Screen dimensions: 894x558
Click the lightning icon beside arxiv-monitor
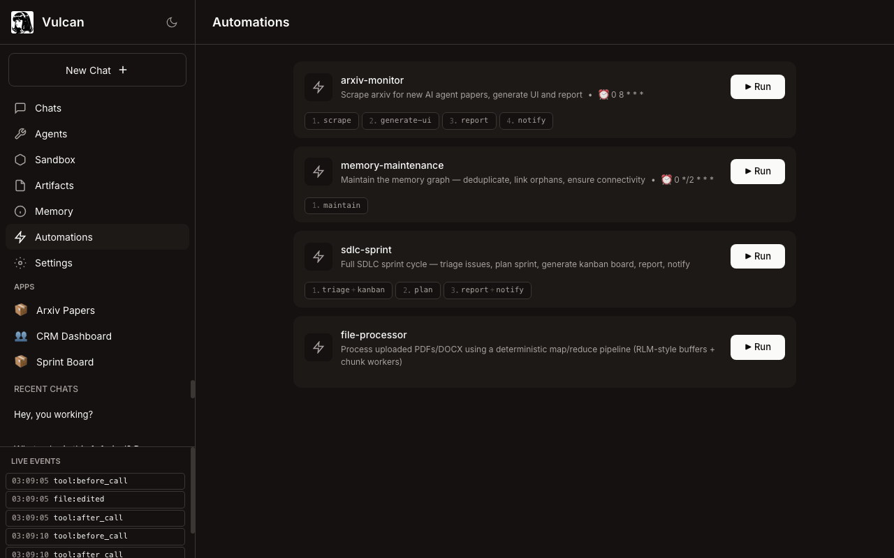318,87
